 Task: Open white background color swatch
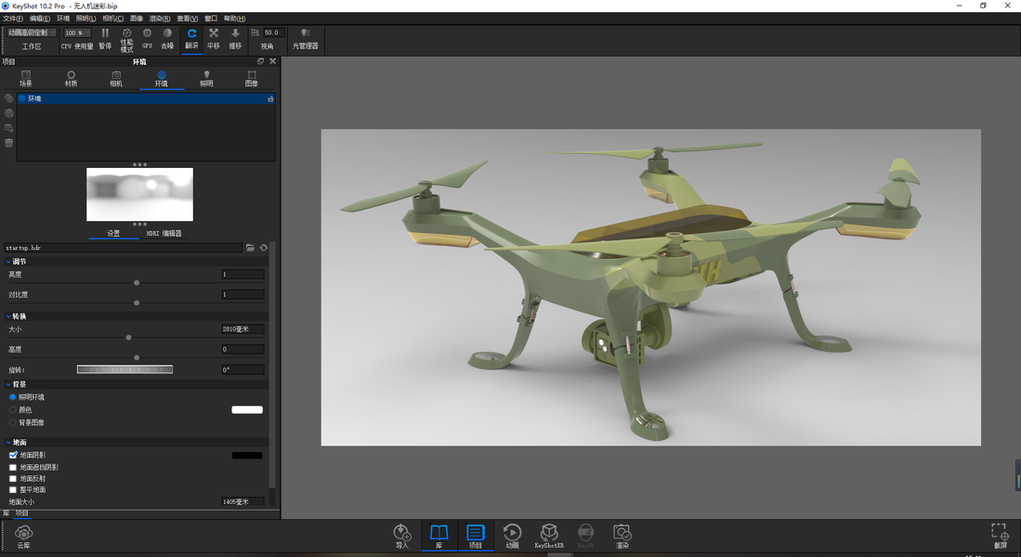[247, 410]
